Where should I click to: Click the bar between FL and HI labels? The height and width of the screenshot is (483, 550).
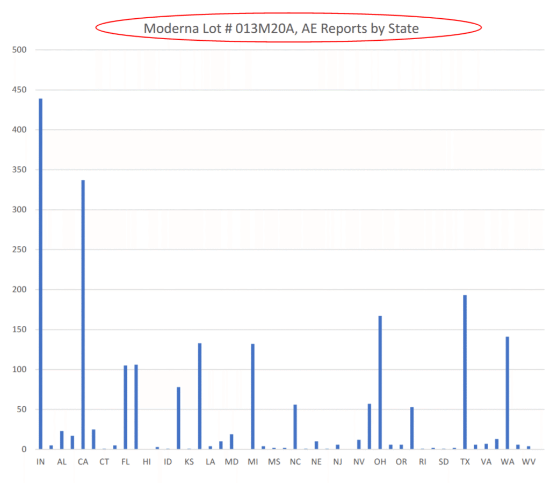pos(136,407)
